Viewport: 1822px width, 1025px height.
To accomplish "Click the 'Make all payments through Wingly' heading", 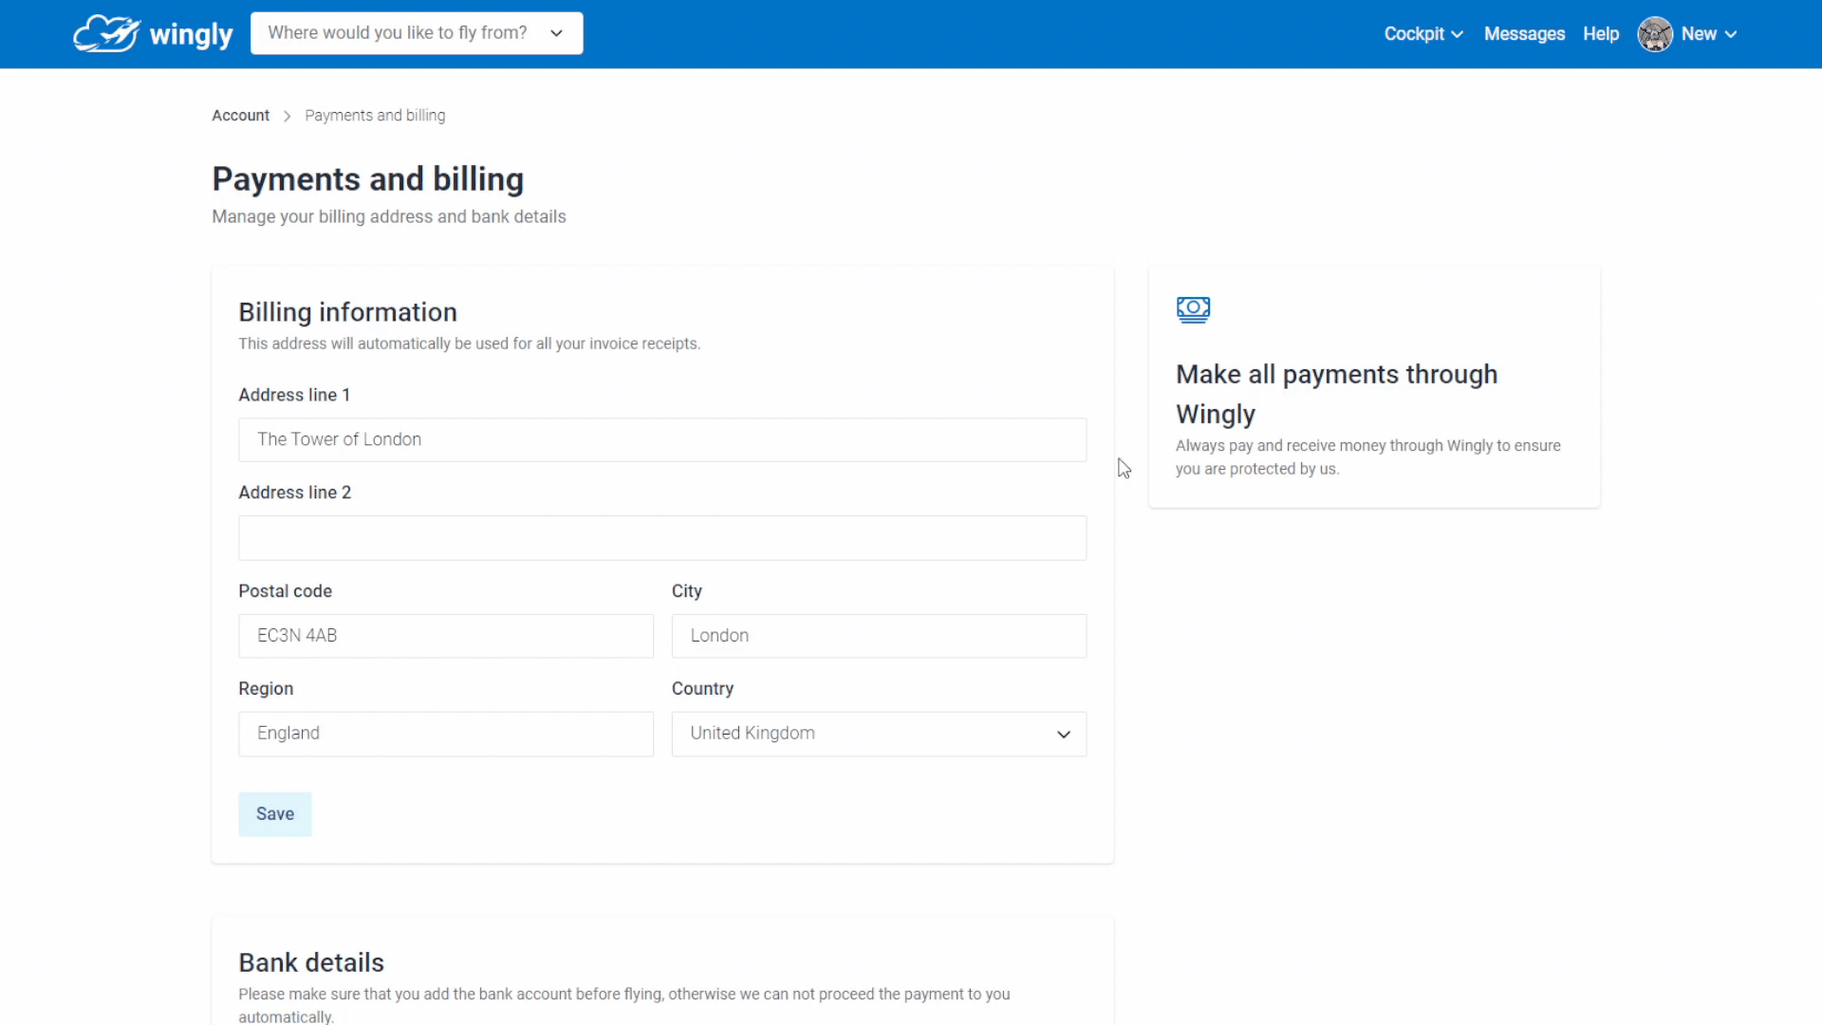I will [x=1336, y=394].
